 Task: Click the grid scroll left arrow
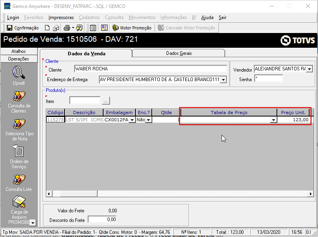(49, 194)
